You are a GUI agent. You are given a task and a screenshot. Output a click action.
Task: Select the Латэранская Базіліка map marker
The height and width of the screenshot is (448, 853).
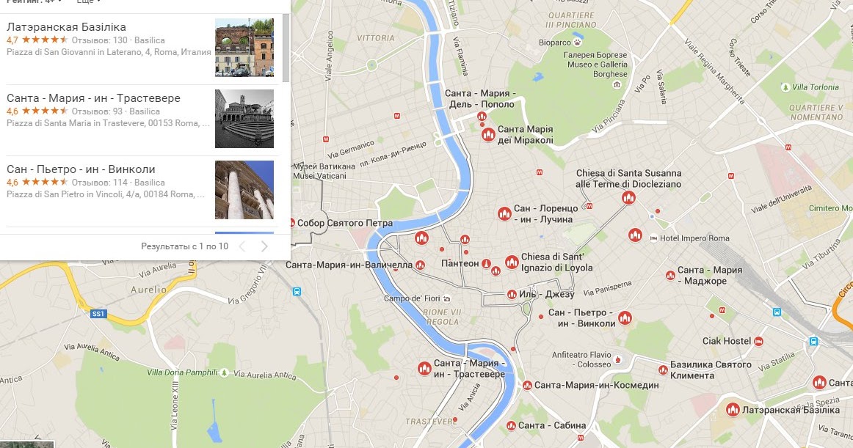pos(733,409)
